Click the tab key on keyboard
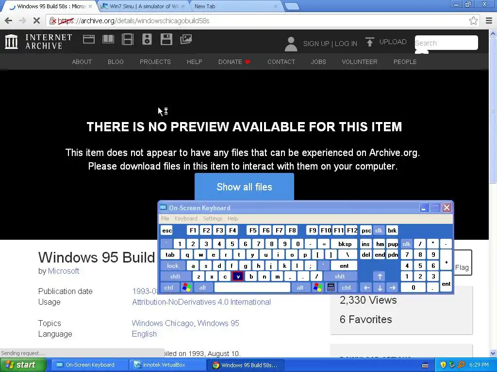 coord(170,255)
